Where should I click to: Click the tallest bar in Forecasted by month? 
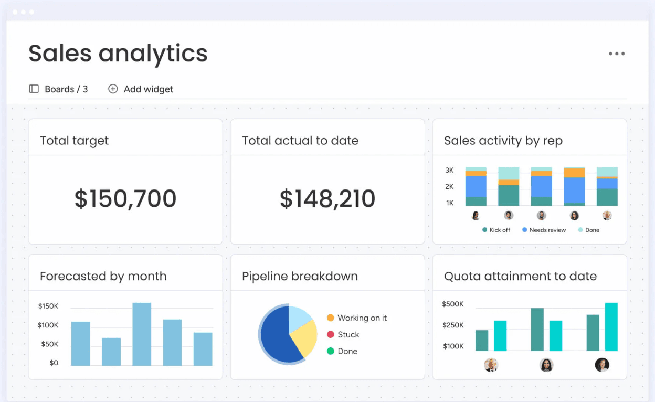click(142, 334)
